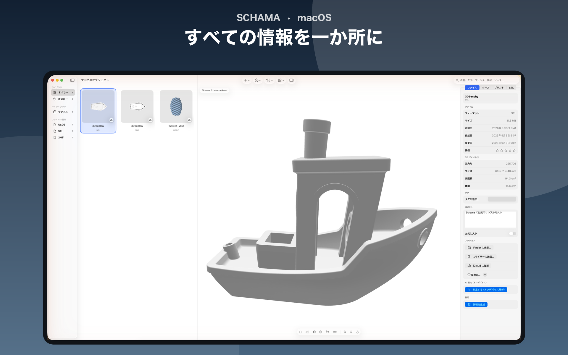This screenshot has height=355, width=568.
Task: Switch to the ソース tab
Action: coord(485,88)
